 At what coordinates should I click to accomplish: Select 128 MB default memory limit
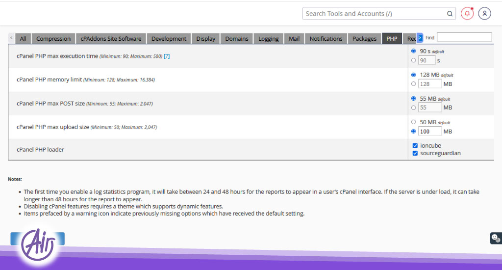413,75
